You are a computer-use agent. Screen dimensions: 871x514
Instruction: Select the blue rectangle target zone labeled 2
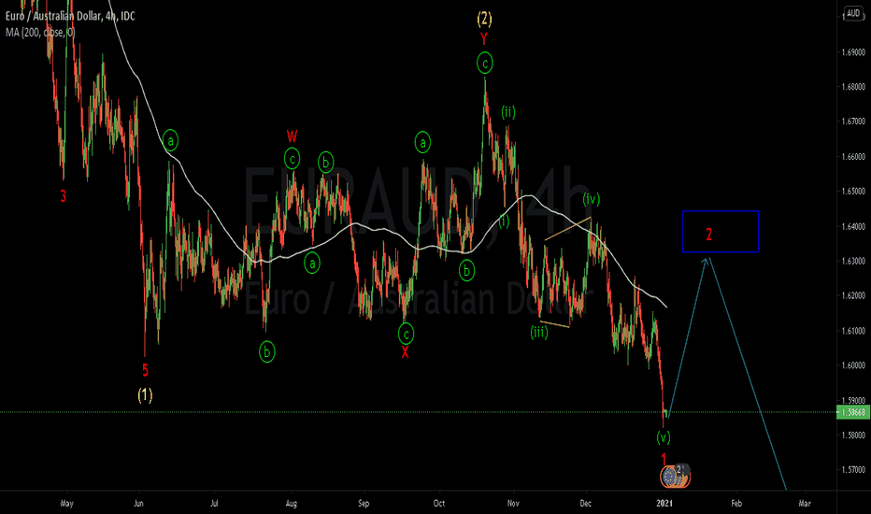click(x=721, y=232)
